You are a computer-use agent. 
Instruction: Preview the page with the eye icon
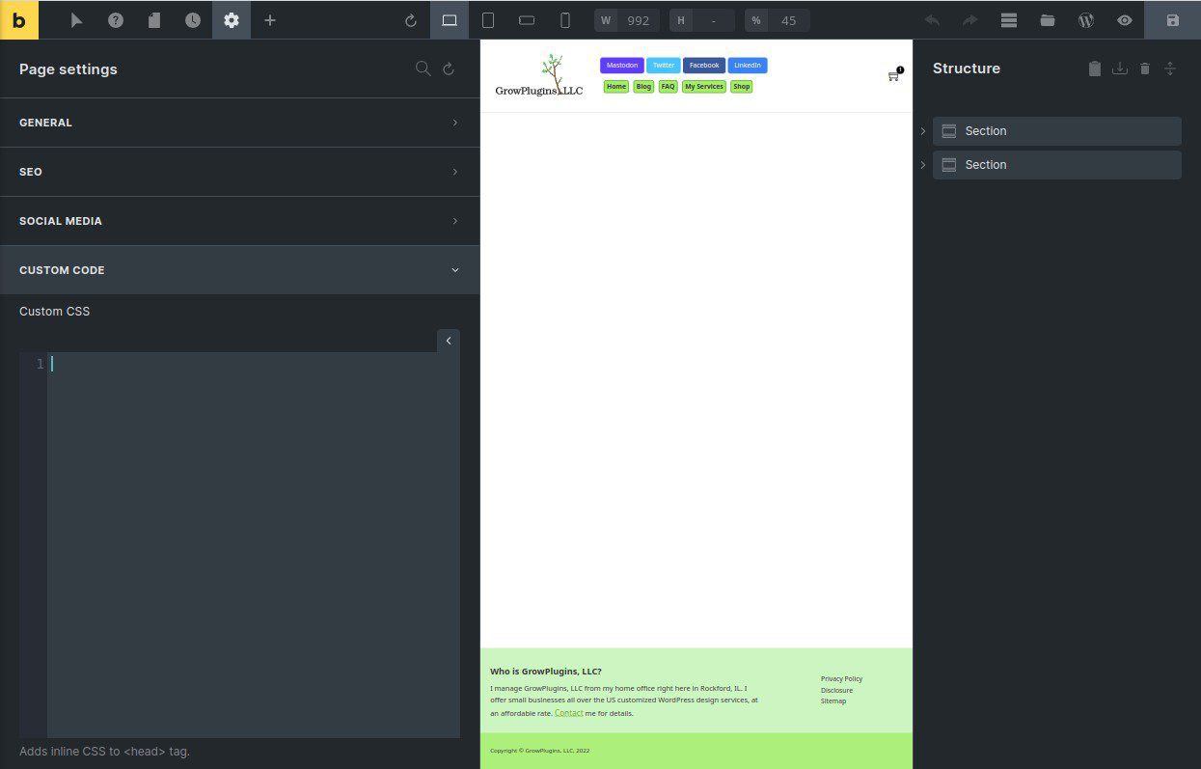click(x=1124, y=19)
